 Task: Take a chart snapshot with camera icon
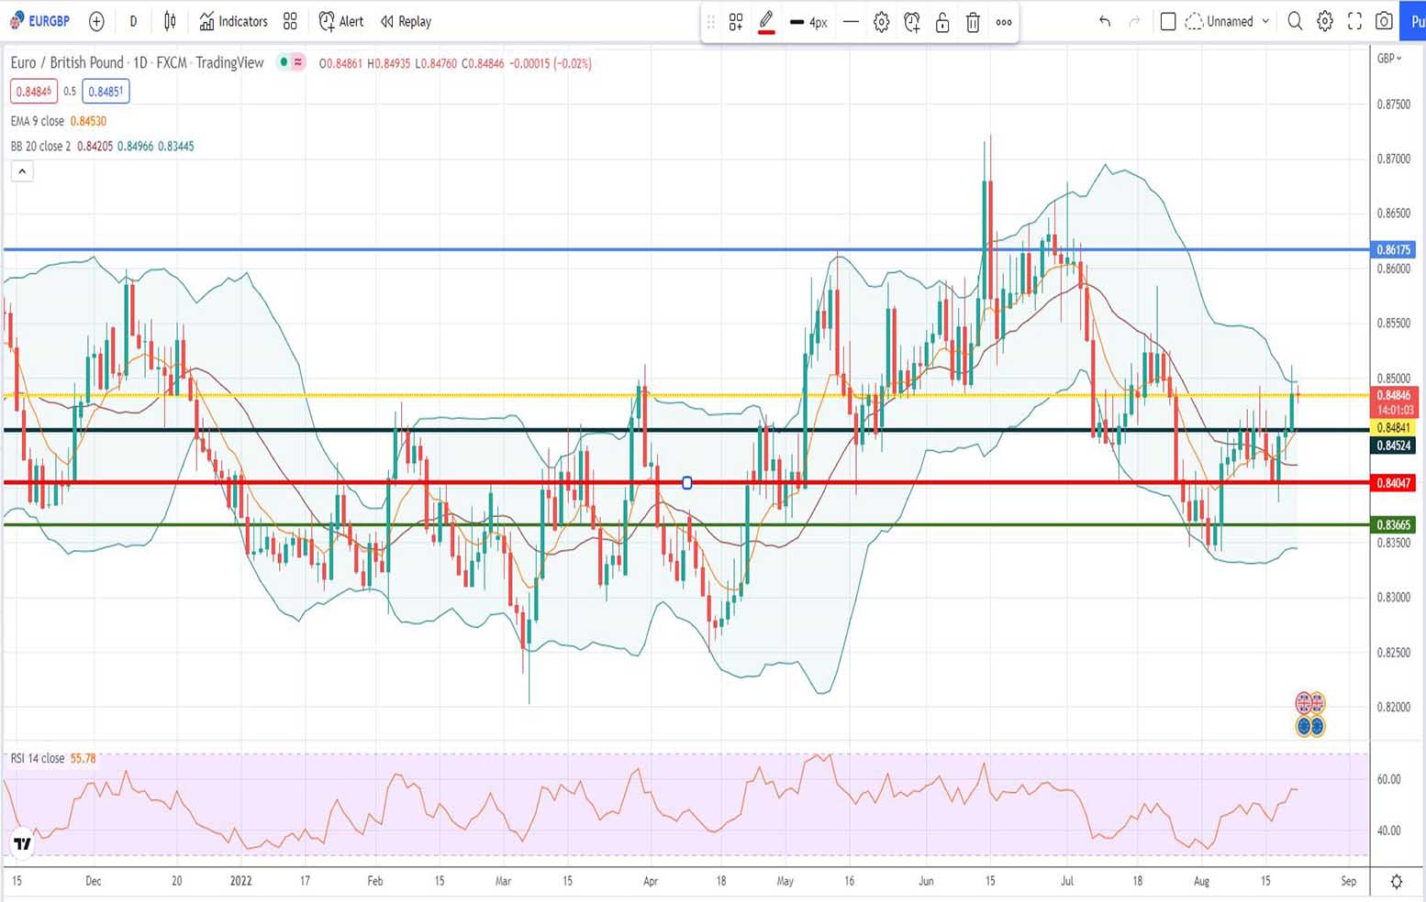tap(1384, 21)
